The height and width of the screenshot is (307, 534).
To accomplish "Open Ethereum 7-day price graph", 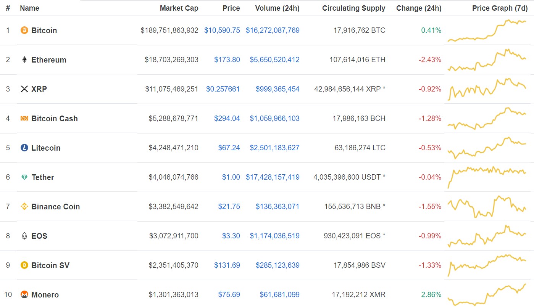I will pyautogui.click(x=487, y=60).
